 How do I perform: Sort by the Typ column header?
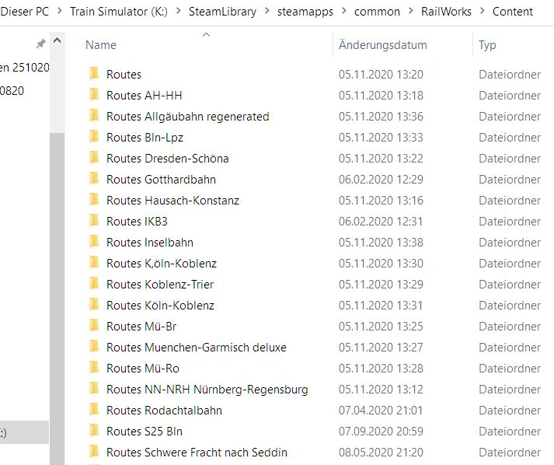tap(487, 45)
